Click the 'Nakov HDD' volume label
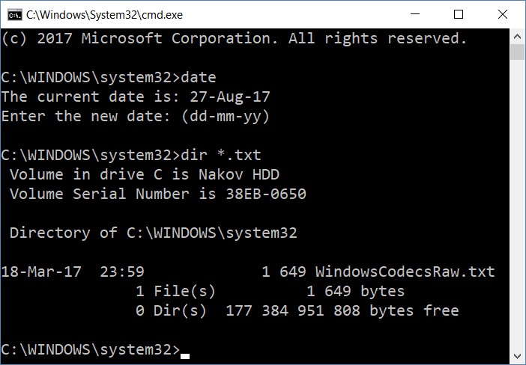Screen dimensions: 526x365 coord(239,174)
